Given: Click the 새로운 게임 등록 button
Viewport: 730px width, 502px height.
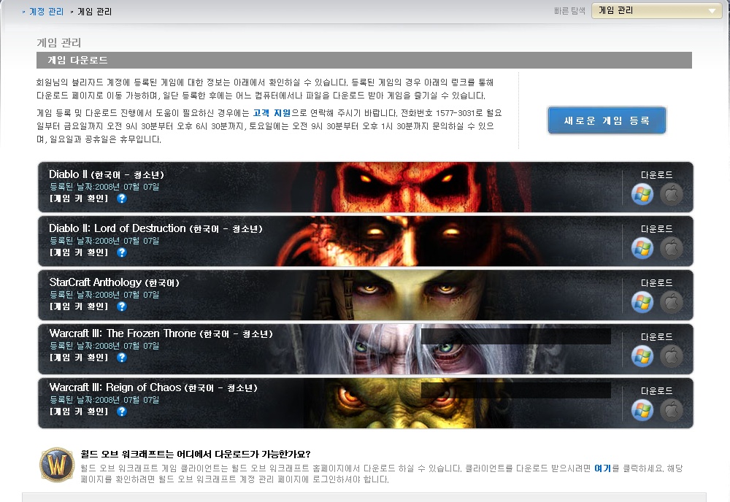Looking at the screenshot, I should pos(607,120).
